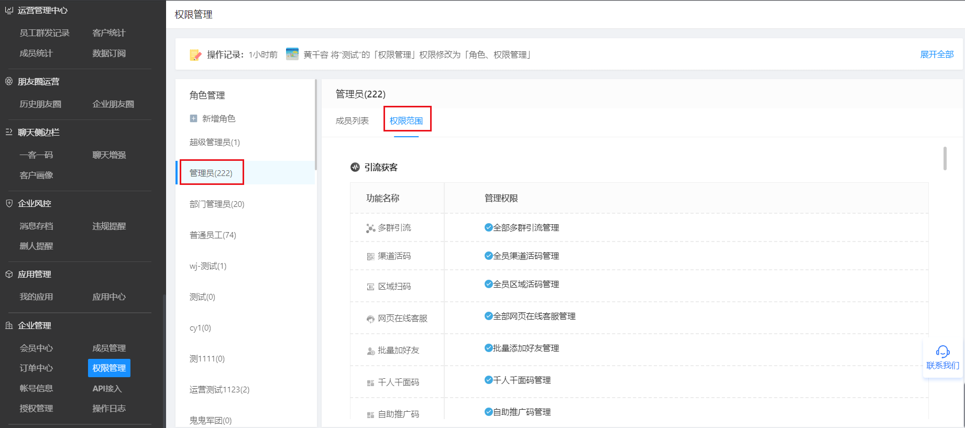Open 员工群发记录 in the sidebar

tap(45, 32)
